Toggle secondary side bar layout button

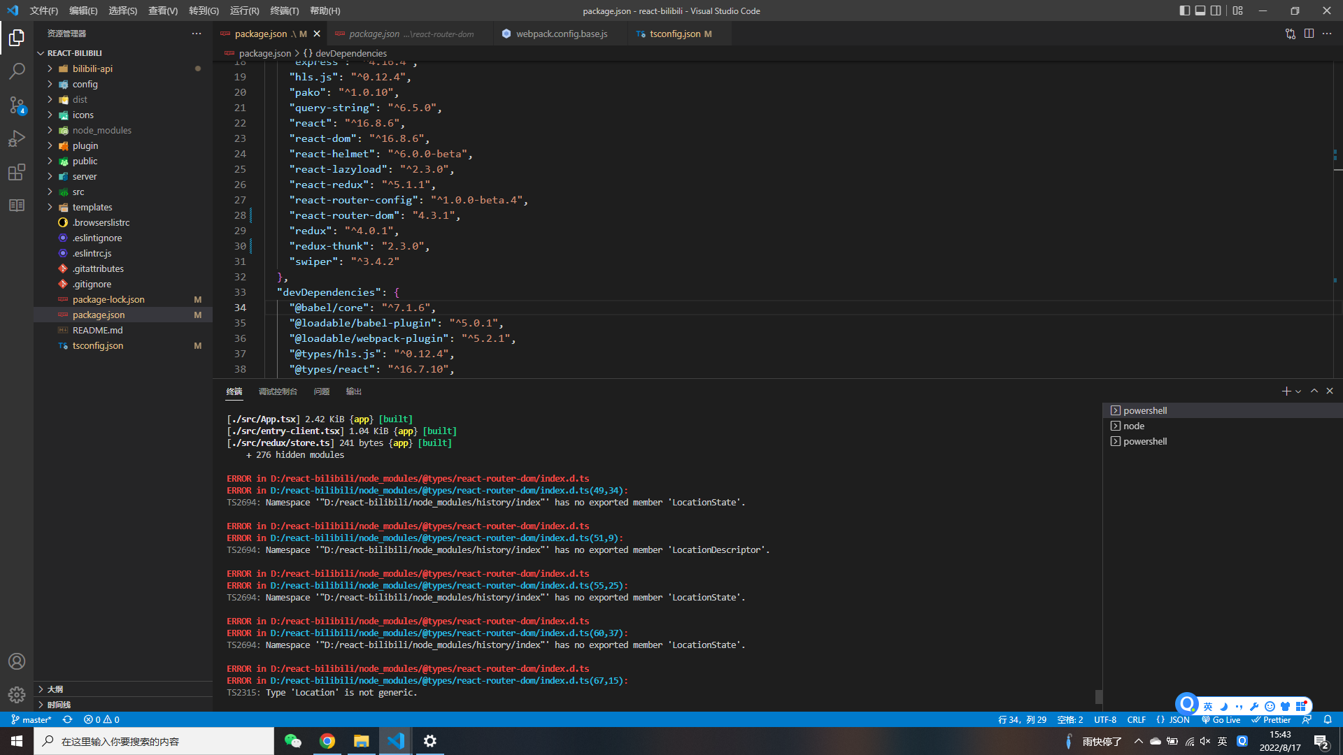click(x=1216, y=10)
